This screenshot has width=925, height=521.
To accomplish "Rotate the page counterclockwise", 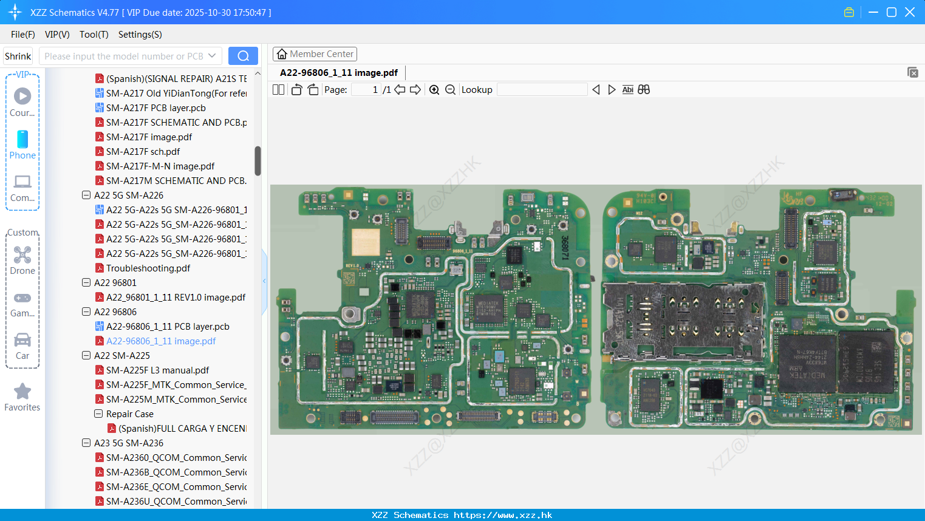I will tap(296, 90).
